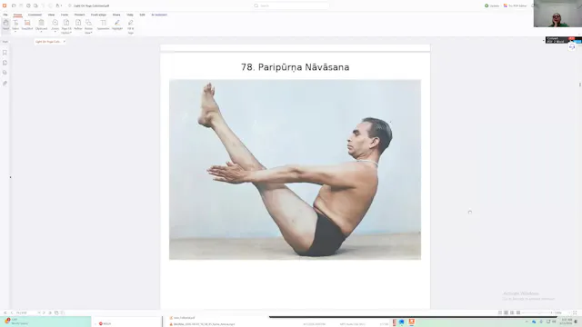Select continuous page view mode icon
Screen dimensions: 582x327
click(x=506, y=312)
